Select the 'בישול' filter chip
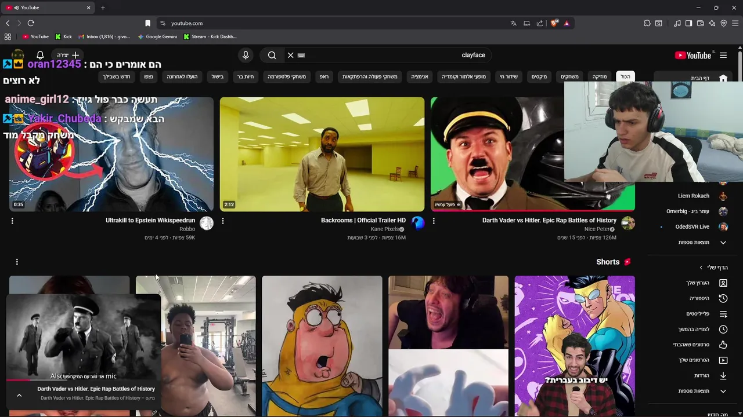This screenshot has height=417, width=743. 218,76
